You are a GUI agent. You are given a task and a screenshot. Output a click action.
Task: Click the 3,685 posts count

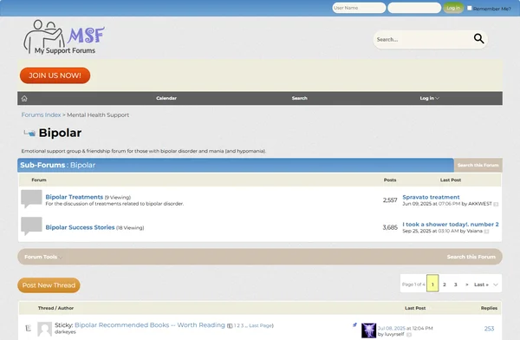pyautogui.click(x=390, y=227)
